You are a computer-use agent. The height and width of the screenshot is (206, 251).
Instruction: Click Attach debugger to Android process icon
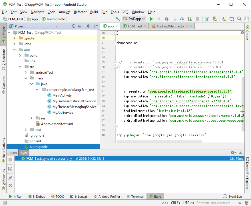click(190, 19)
